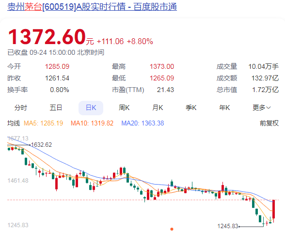Open the 贵州茅台[600519] A股实时行情 title link

[x=92, y=7]
